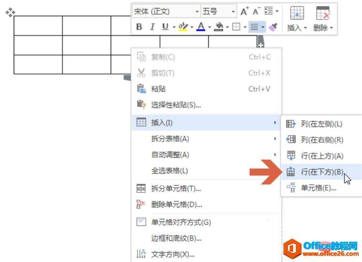Image resolution: width=362 pixels, height=262 pixels.
Task: Open highlight color dropdown arrow
Action: 192,27
